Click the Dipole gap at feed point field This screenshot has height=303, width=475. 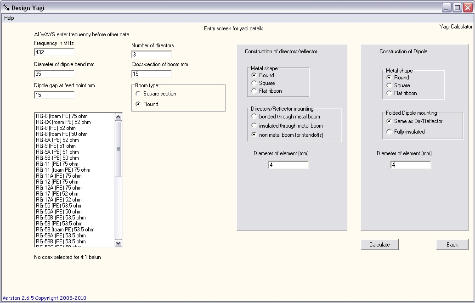[x=54, y=95]
